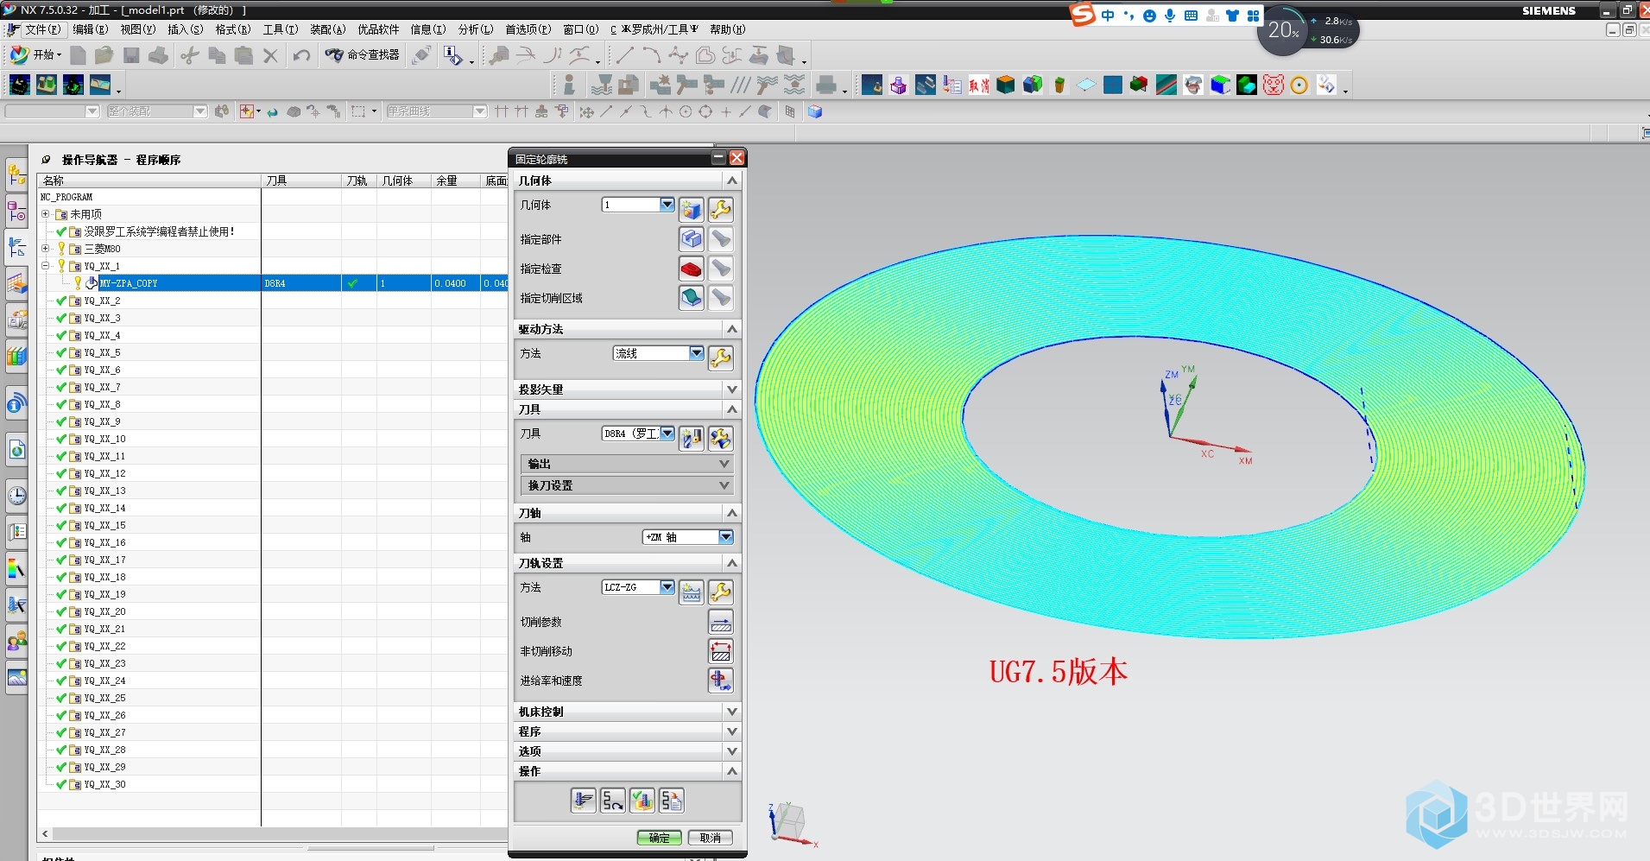The width and height of the screenshot is (1650, 861).
Task: Click the Verify tool path icon in 操作
Action: 642,801
